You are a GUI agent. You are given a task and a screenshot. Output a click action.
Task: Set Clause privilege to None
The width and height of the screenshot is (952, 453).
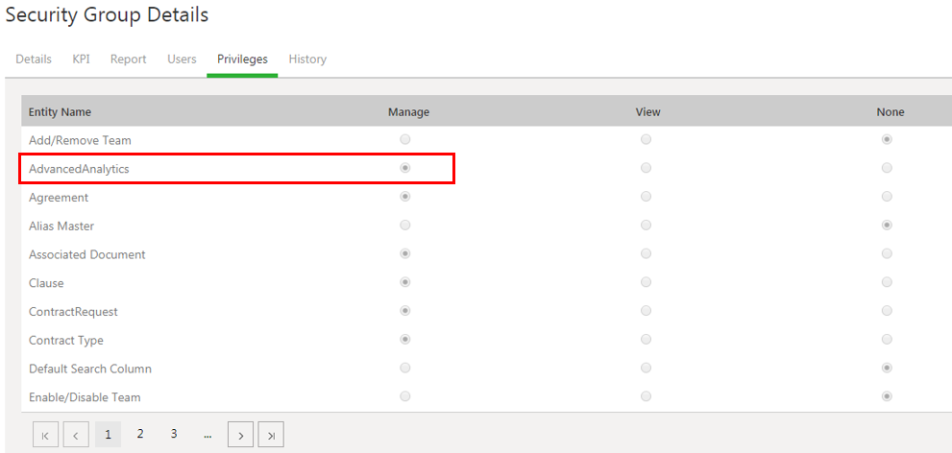click(x=887, y=282)
